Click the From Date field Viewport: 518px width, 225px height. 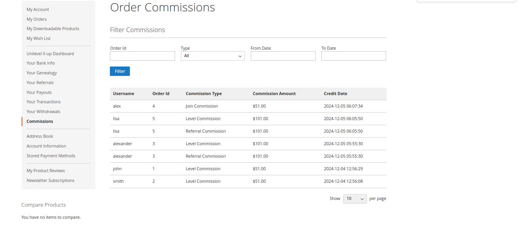click(x=283, y=56)
